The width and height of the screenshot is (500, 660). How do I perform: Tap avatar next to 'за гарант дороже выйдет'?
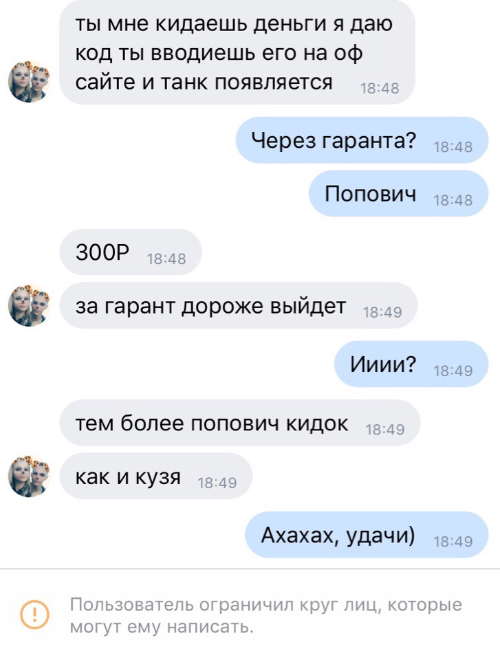click(29, 305)
